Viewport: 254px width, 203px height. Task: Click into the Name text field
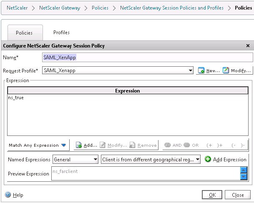pyautogui.click(x=148, y=57)
